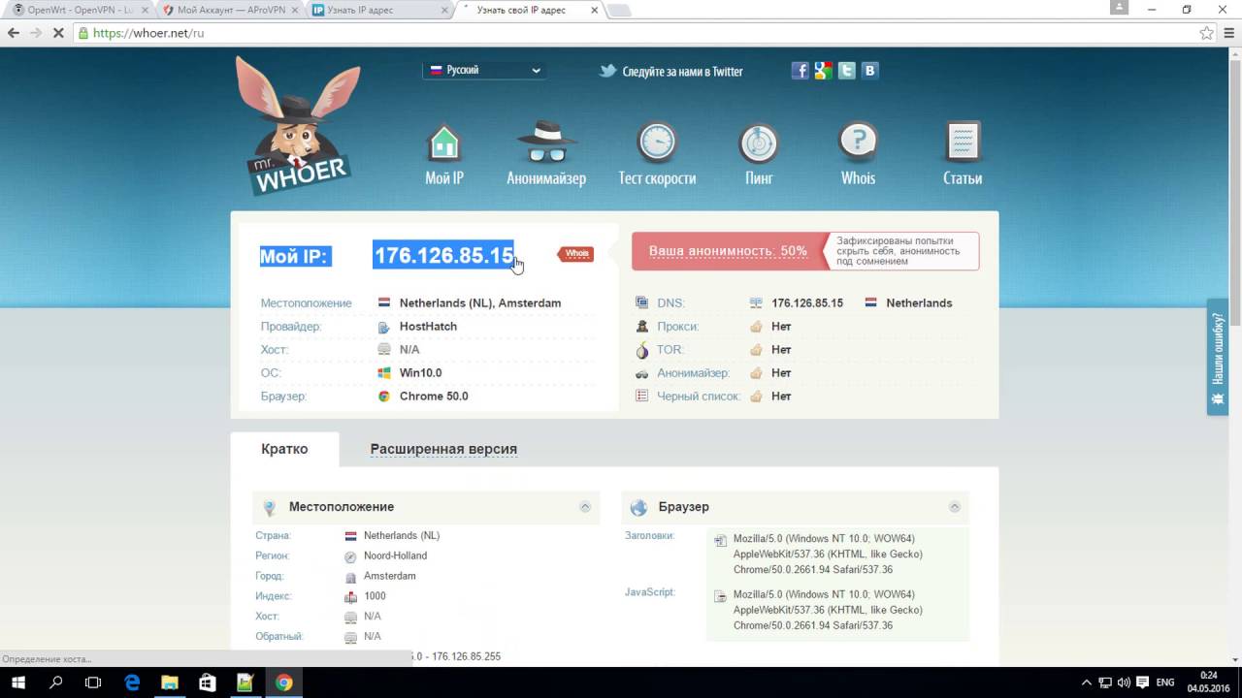The height and width of the screenshot is (698, 1242).
Task: Click the Facebook social icon
Action: pos(800,71)
